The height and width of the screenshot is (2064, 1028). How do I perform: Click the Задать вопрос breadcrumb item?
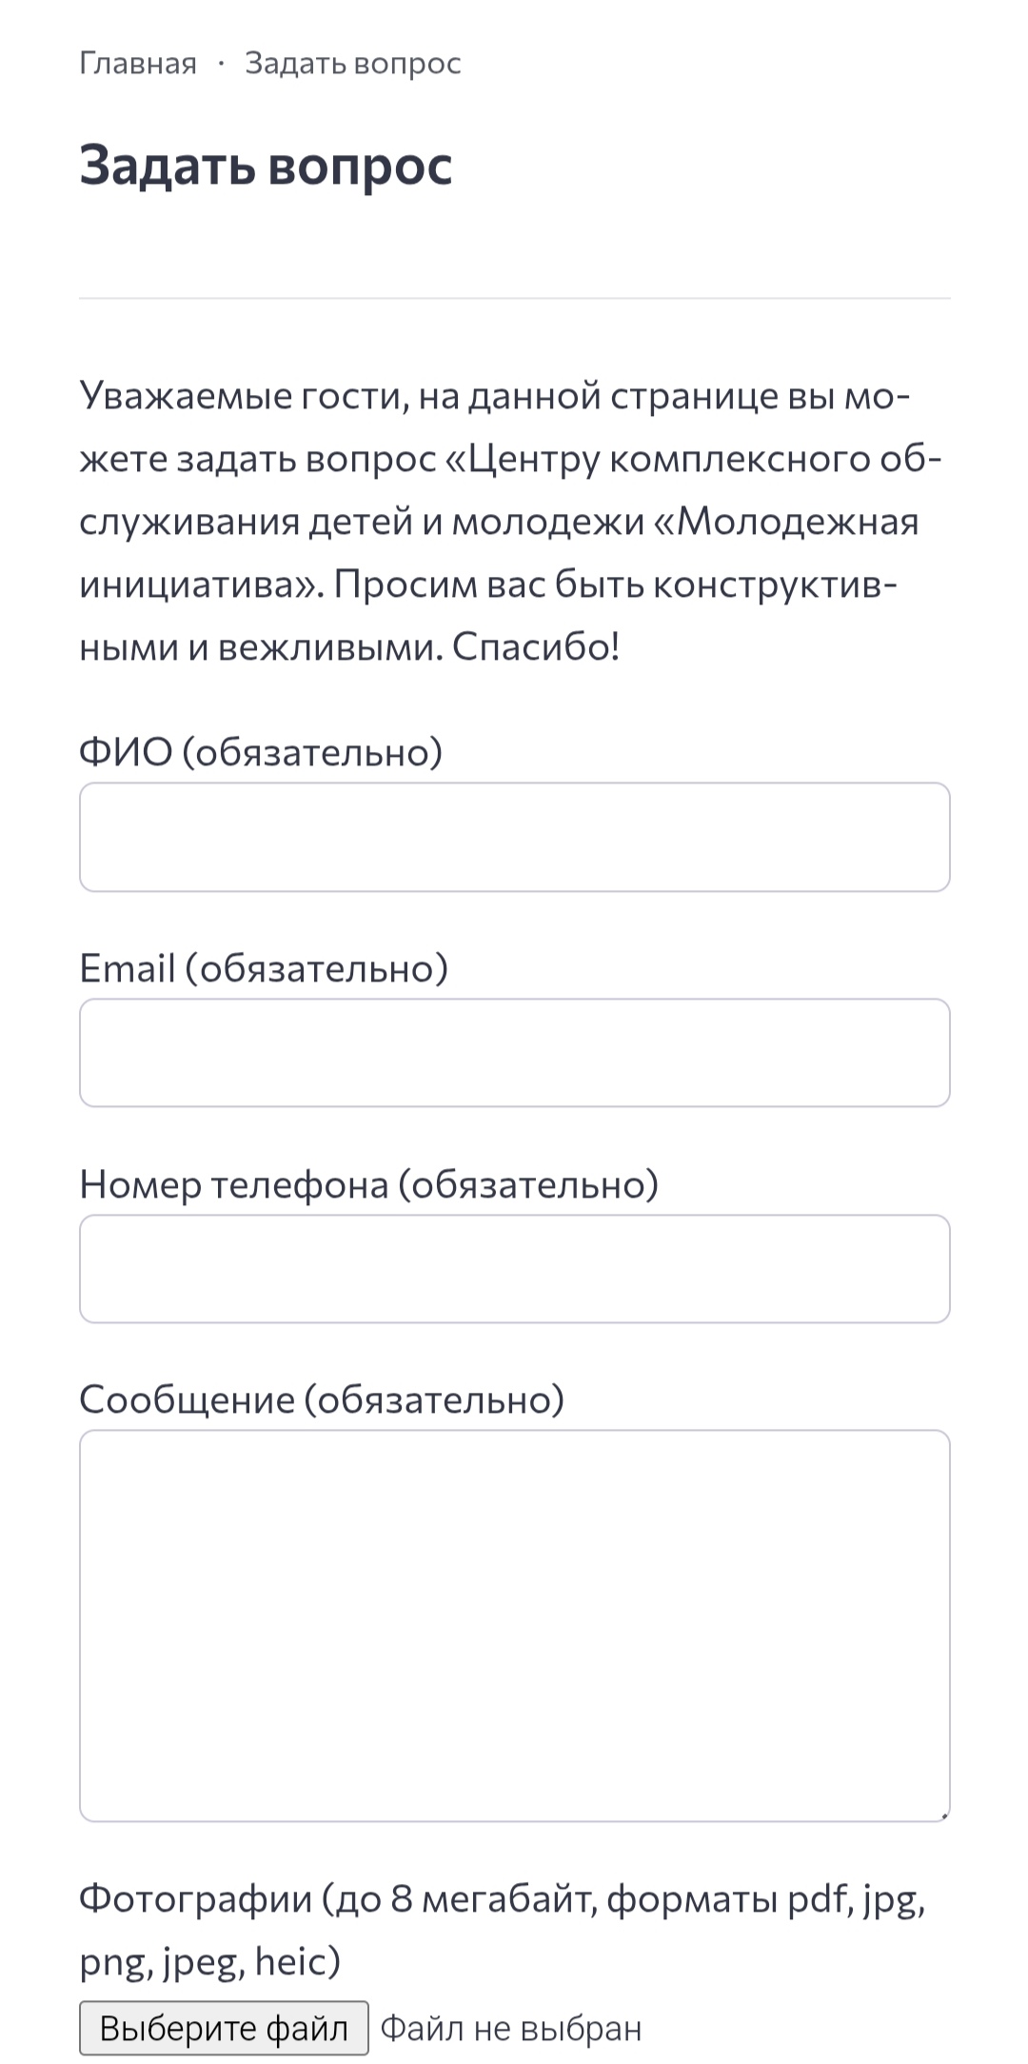[x=352, y=64]
